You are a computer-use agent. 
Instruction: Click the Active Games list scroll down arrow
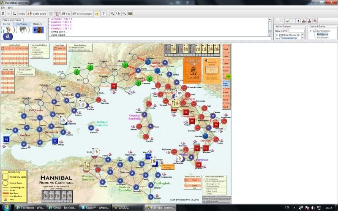click(x=303, y=38)
